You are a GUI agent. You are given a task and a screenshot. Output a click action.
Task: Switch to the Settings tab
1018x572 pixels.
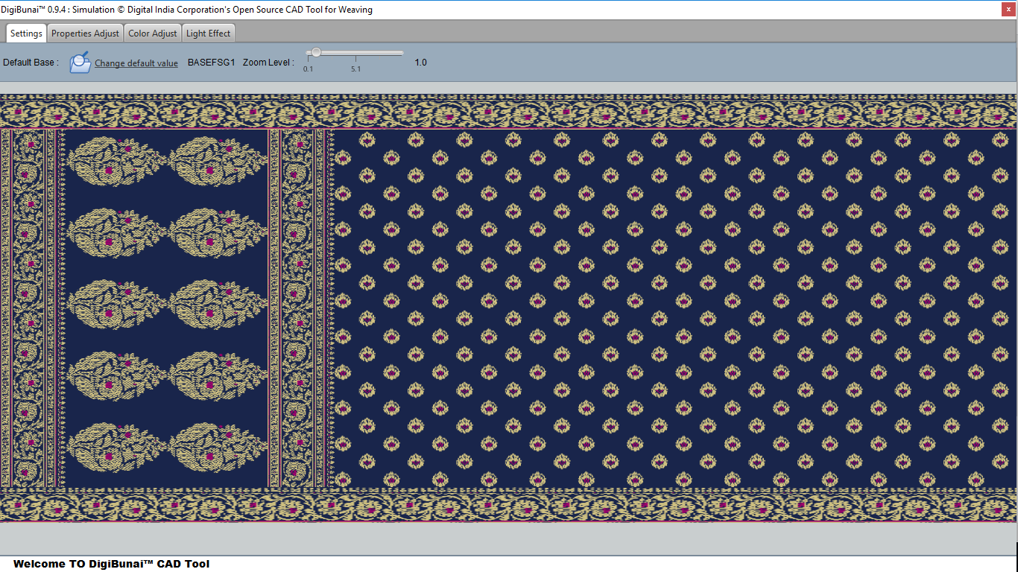(x=26, y=34)
